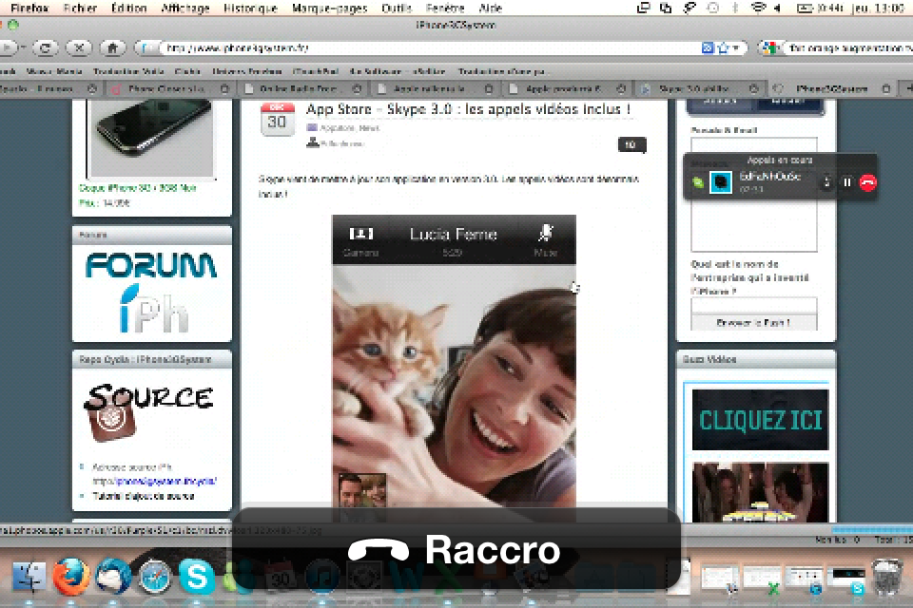Mute microphone in Skype call overlay
The height and width of the screenshot is (608, 913).
pos(826,182)
